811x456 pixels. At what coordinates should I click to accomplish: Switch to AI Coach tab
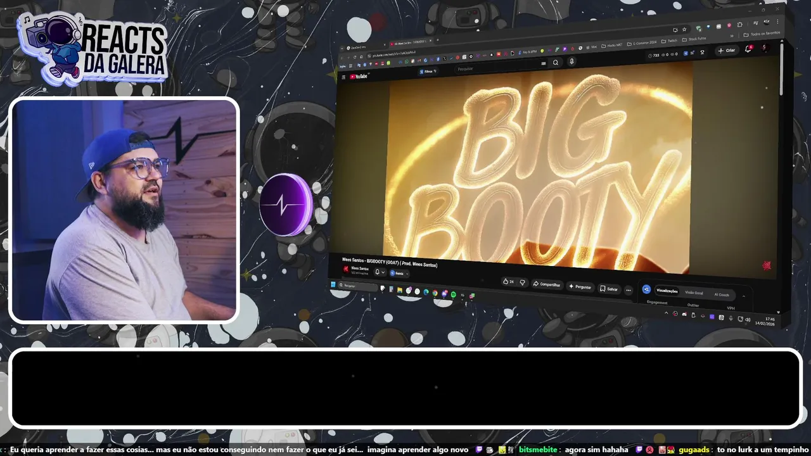[722, 294]
